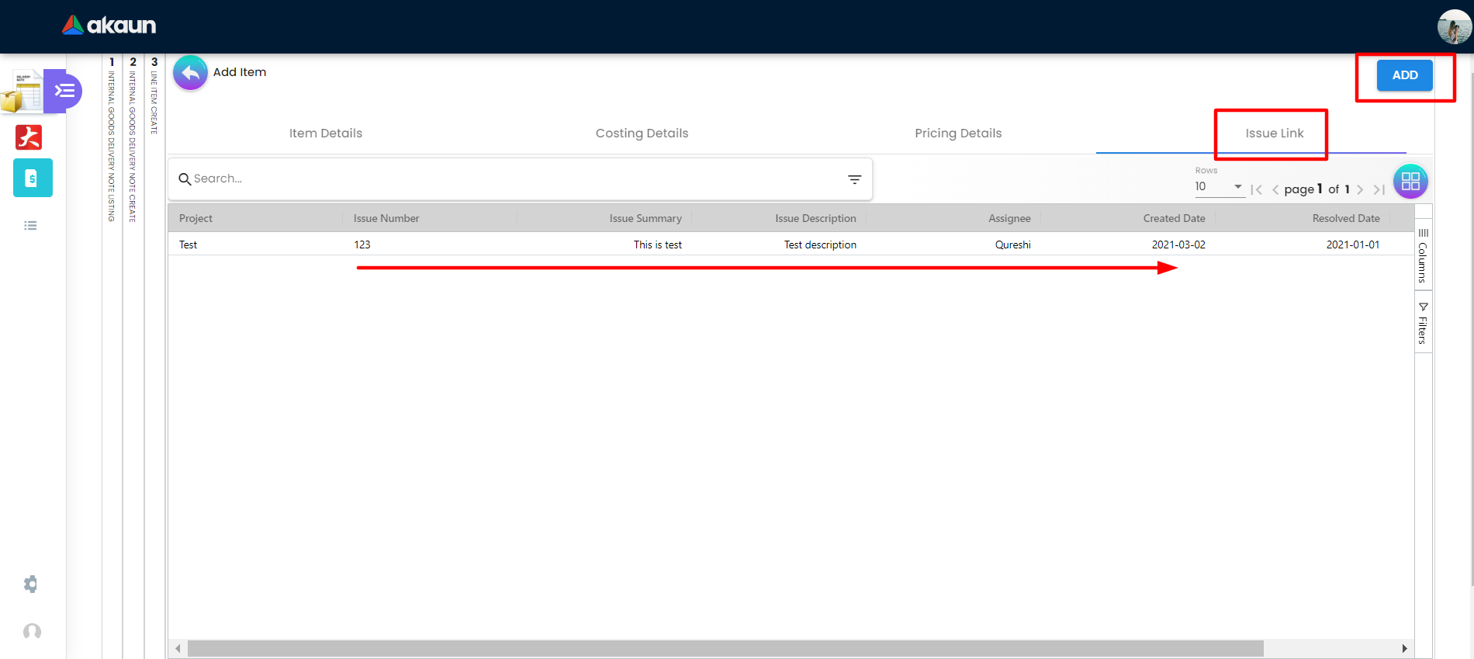This screenshot has width=1474, height=659.
Task: Sort by the Resolved Date column header
Action: [1346, 219]
